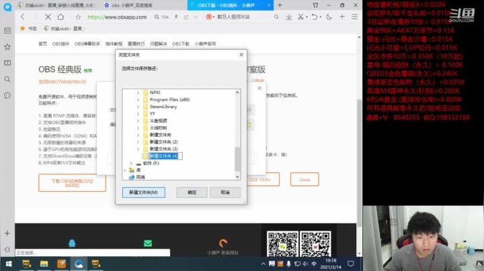
Task: Open File Explorer from the taskbar
Action: coord(44,264)
